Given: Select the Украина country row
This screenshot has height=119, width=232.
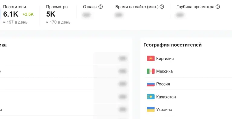Looking at the screenshot, I should point(188,110).
